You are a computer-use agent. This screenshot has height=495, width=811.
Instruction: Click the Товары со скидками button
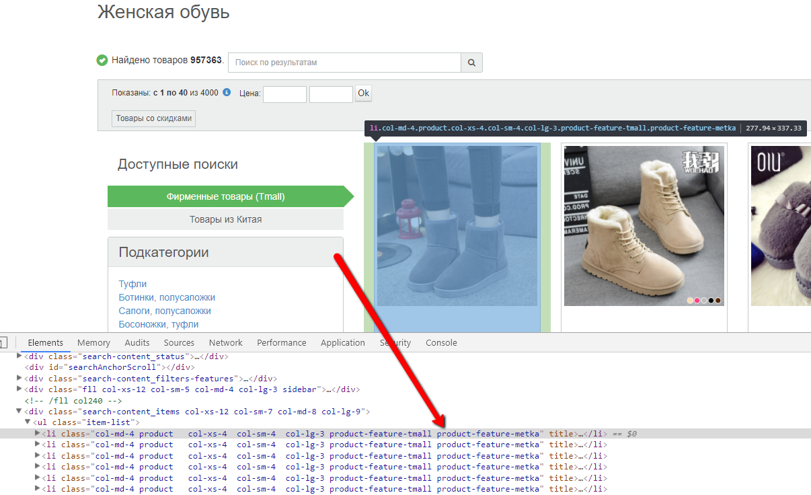tap(154, 118)
